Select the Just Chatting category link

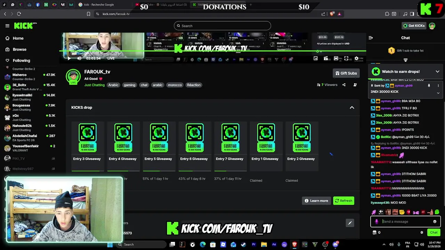point(94,85)
